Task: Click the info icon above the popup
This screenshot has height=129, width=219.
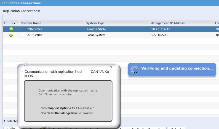Action: (x=26, y=64)
